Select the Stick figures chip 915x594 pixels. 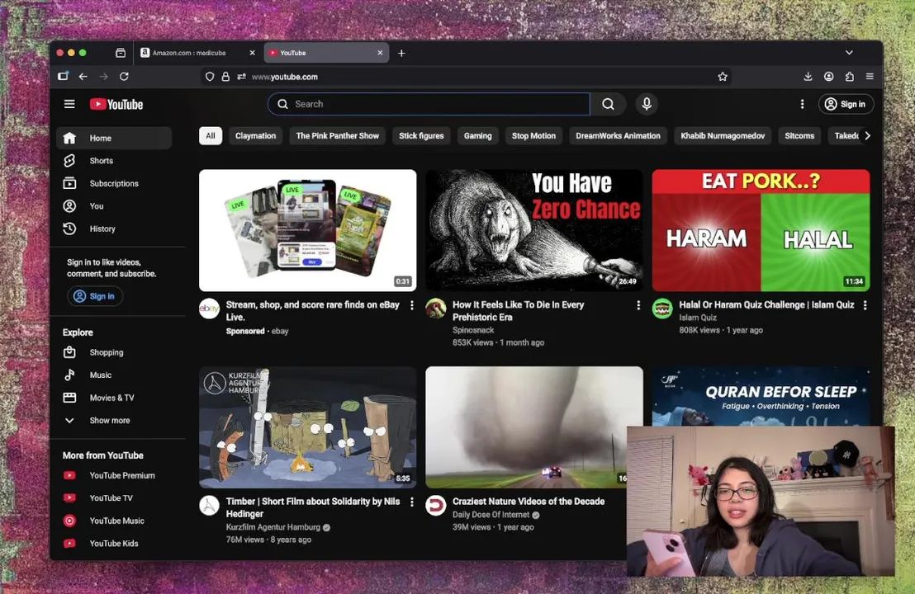[421, 136]
